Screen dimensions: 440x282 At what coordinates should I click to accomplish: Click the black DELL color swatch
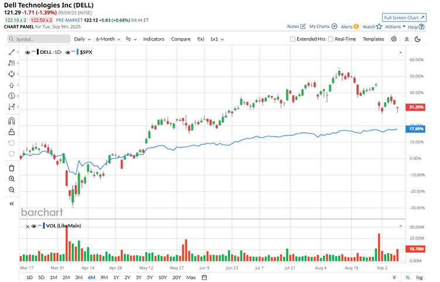pyautogui.click(x=37, y=52)
